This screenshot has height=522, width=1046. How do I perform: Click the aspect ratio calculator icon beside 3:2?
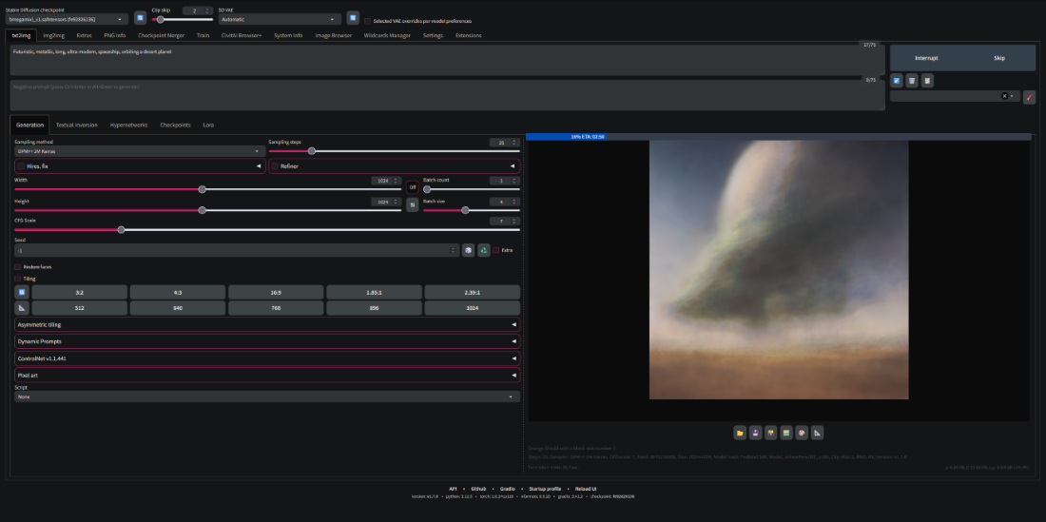[21, 292]
